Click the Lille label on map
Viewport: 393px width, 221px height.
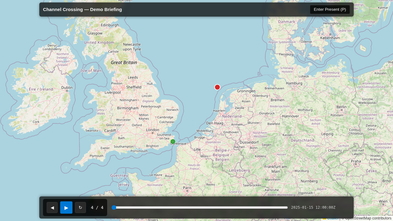197,149
